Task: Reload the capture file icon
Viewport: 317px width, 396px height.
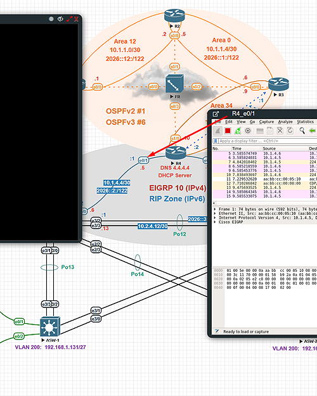Action: click(x=290, y=131)
